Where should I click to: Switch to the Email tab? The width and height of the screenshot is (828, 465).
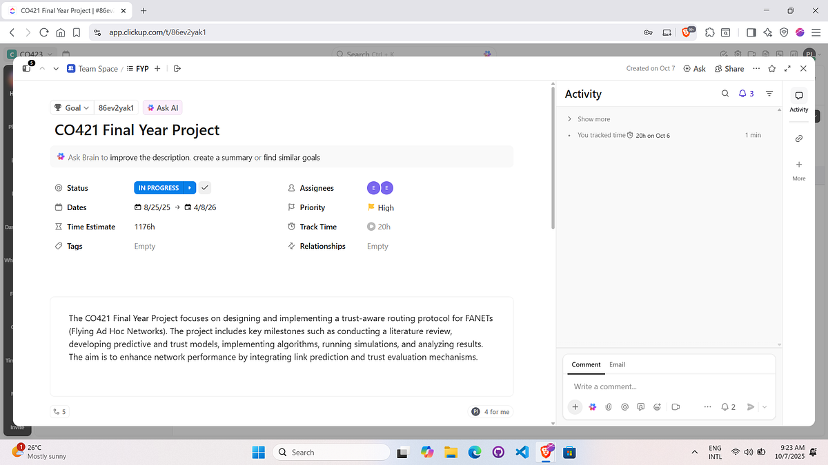tap(617, 364)
